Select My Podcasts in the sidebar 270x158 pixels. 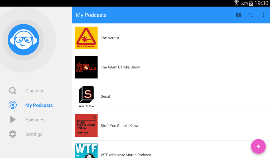pos(39,105)
